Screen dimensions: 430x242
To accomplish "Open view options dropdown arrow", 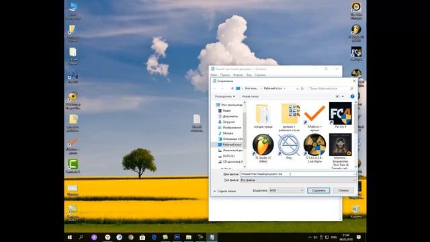I will [x=343, y=96].
